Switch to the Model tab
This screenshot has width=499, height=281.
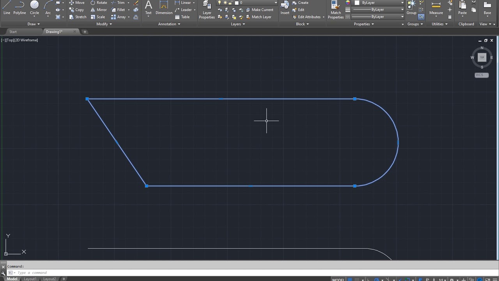[12, 279]
